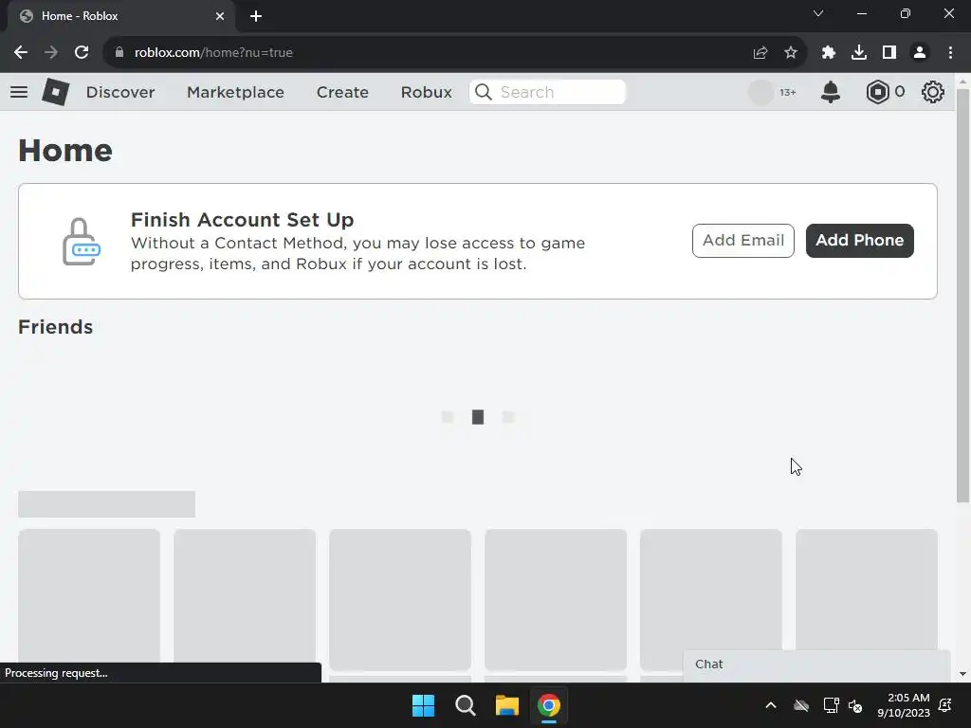Screen dimensions: 971x728
Task: Open the Chrome profile icon
Action: point(920,53)
